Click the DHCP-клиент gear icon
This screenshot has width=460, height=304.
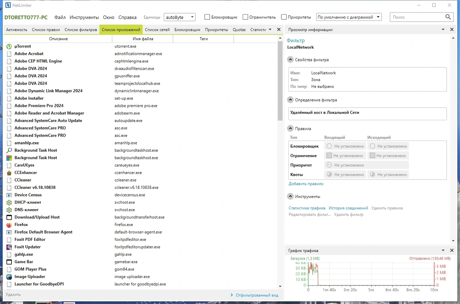tap(9, 203)
